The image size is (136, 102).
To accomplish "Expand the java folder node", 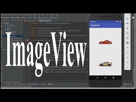I will point(5,27).
